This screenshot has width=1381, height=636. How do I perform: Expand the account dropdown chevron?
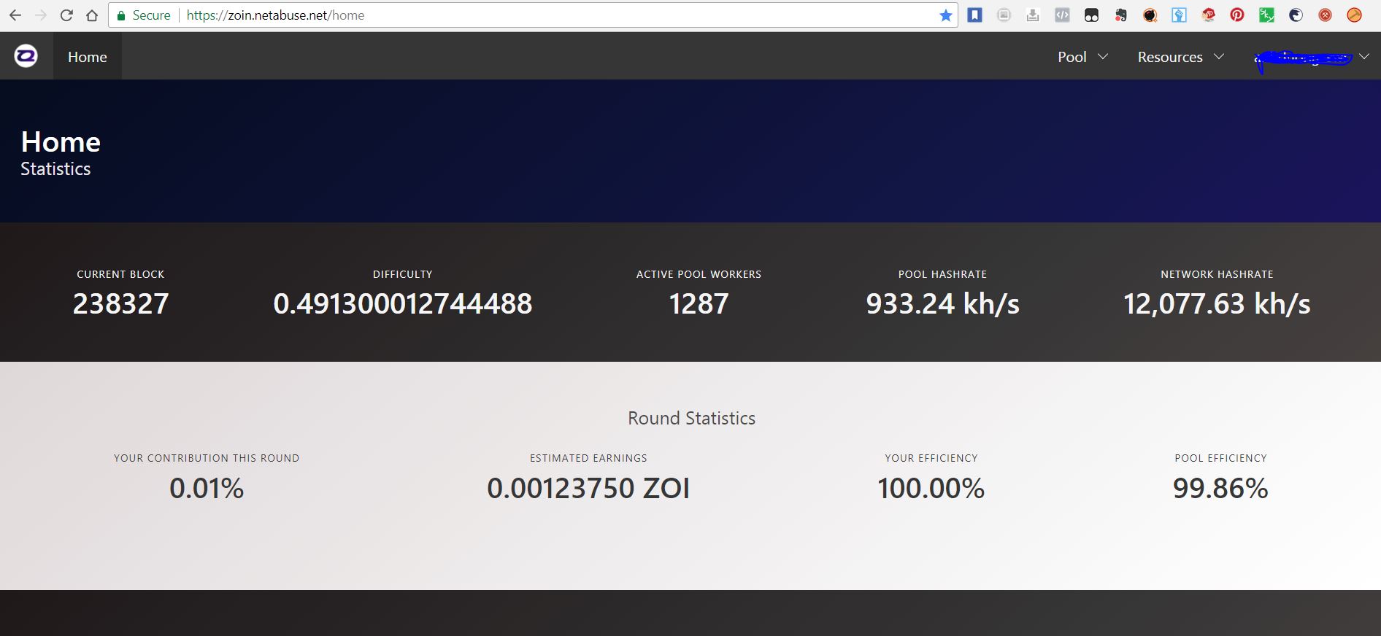coord(1364,57)
